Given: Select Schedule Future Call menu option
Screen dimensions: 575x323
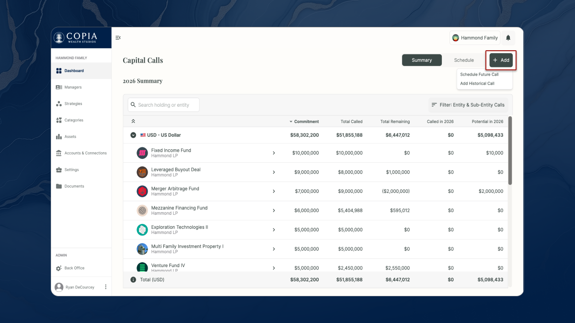Looking at the screenshot, I should pyautogui.click(x=479, y=75).
